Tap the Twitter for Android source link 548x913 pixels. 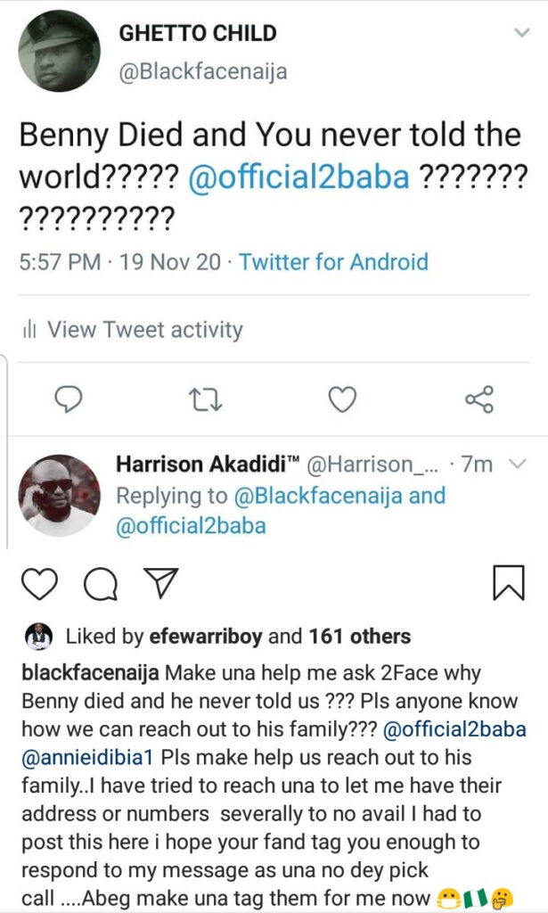click(334, 262)
